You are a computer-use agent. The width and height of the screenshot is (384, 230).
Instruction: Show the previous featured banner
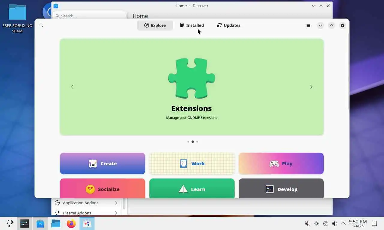(x=72, y=87)
